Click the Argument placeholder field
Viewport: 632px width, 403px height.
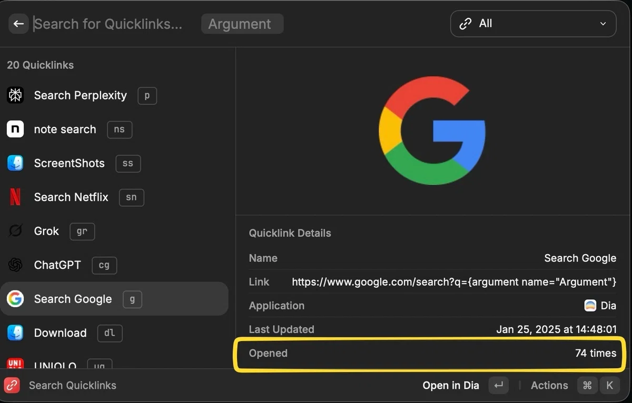(x=242, y=24)
